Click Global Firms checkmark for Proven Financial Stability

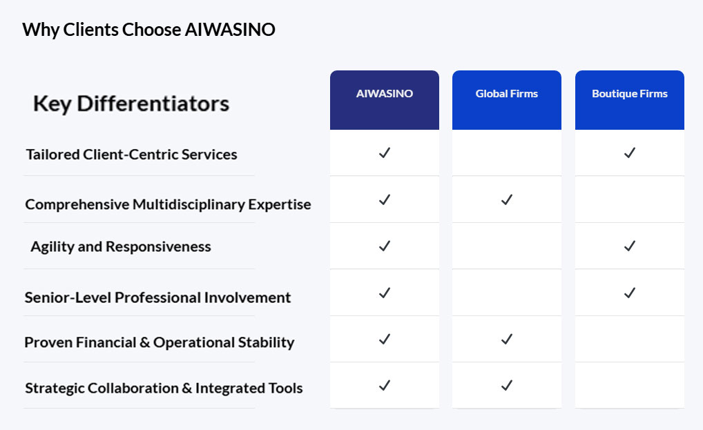(507, 339)
